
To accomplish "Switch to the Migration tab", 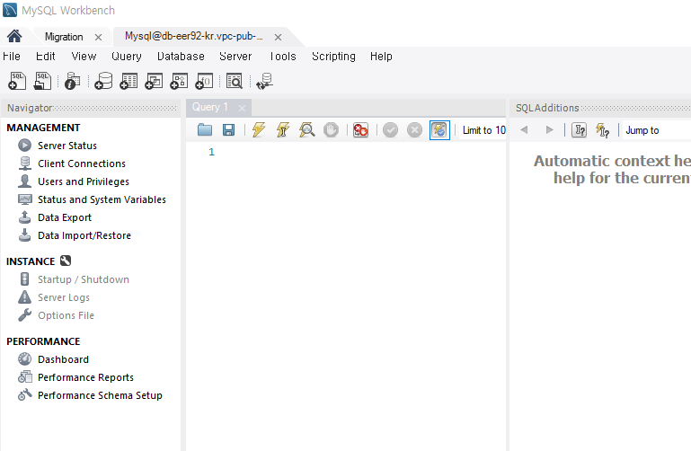I will coord(64,37).
